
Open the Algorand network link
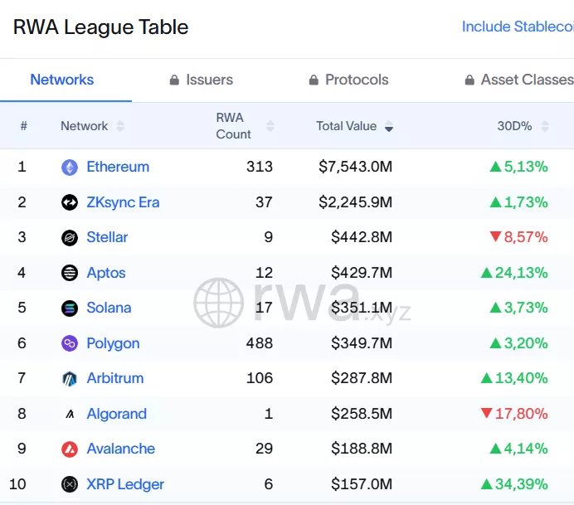[x=116, y=414]
